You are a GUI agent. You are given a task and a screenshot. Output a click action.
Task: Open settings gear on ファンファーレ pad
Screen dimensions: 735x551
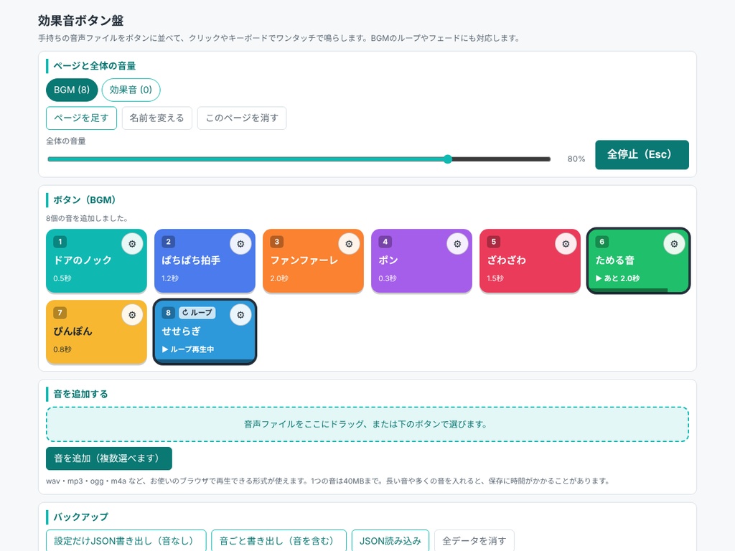tap(349, 244)
